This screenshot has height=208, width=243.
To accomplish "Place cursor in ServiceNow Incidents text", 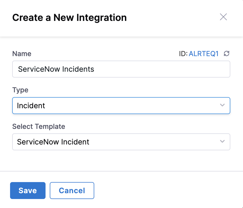I will pyautogui.click(x=56, y=69).
